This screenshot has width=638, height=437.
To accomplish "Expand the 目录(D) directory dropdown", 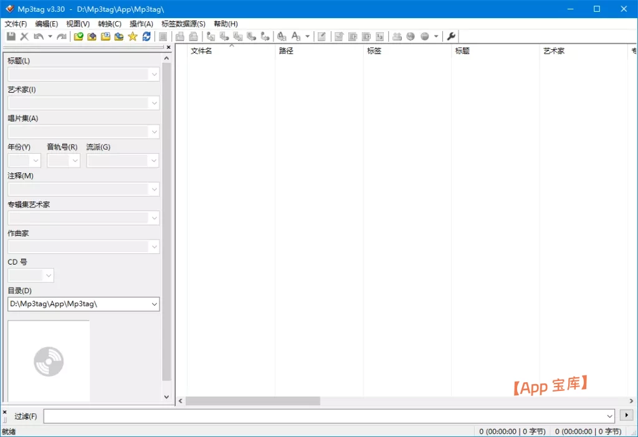I will [x=154, y=304].
